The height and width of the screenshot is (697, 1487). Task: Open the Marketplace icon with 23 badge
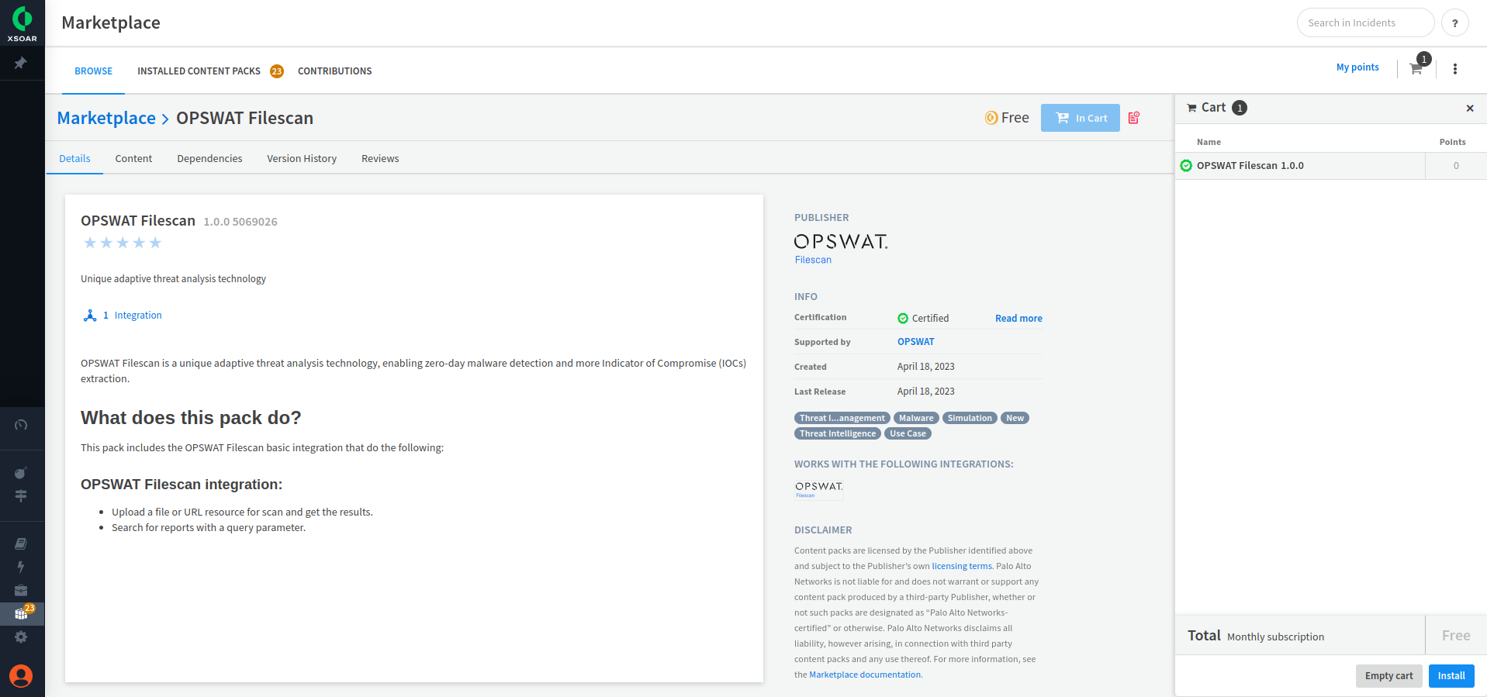(x=22, y=613)
